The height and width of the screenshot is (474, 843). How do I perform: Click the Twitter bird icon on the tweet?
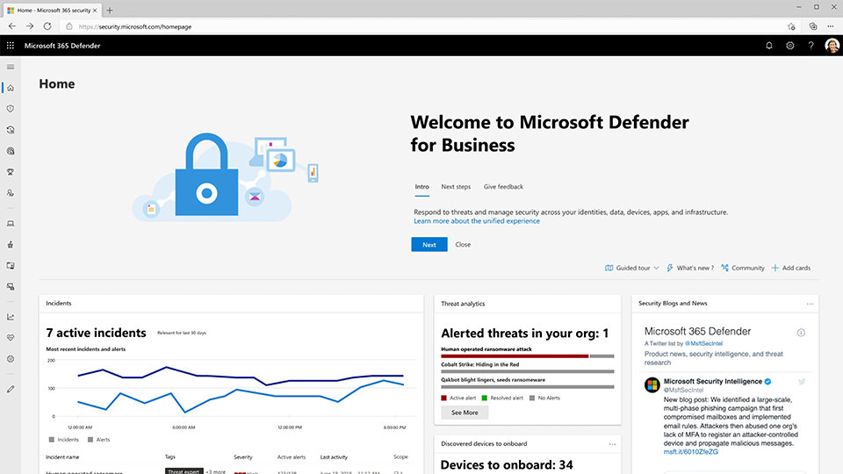(802, 382)
